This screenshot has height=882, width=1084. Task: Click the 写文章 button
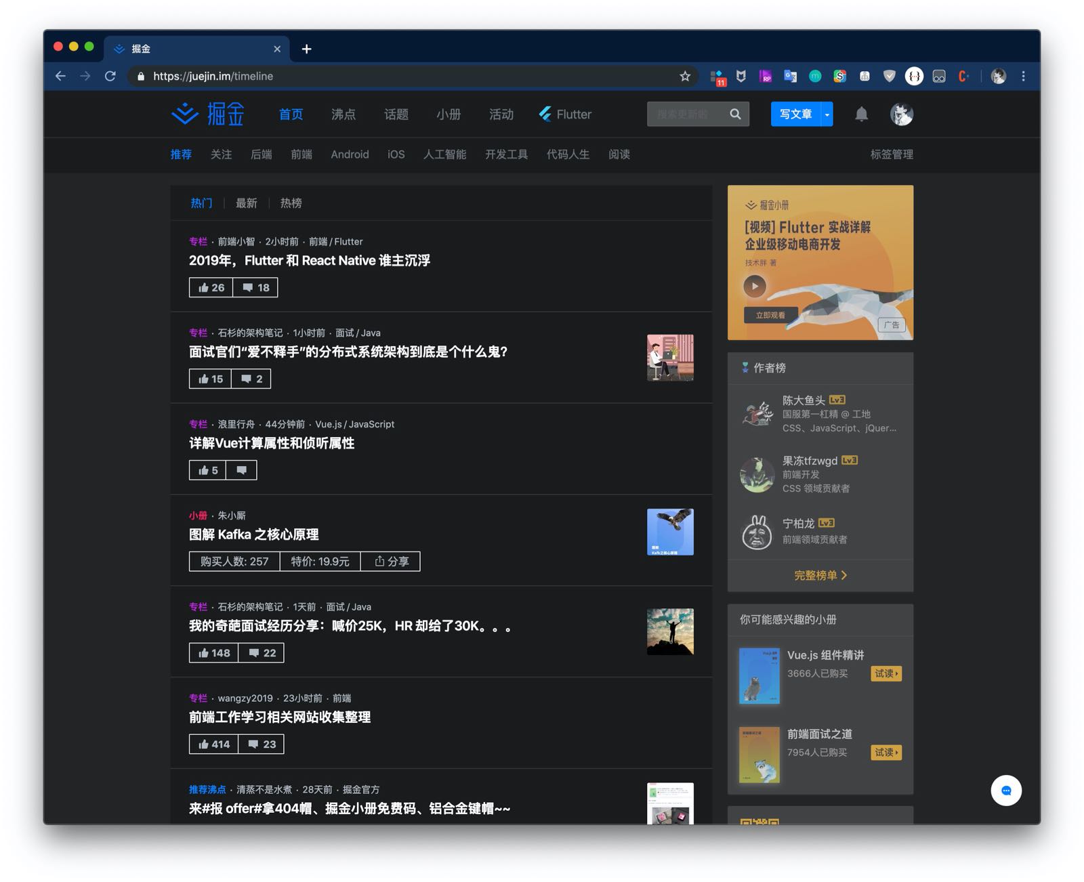[795, 114]
